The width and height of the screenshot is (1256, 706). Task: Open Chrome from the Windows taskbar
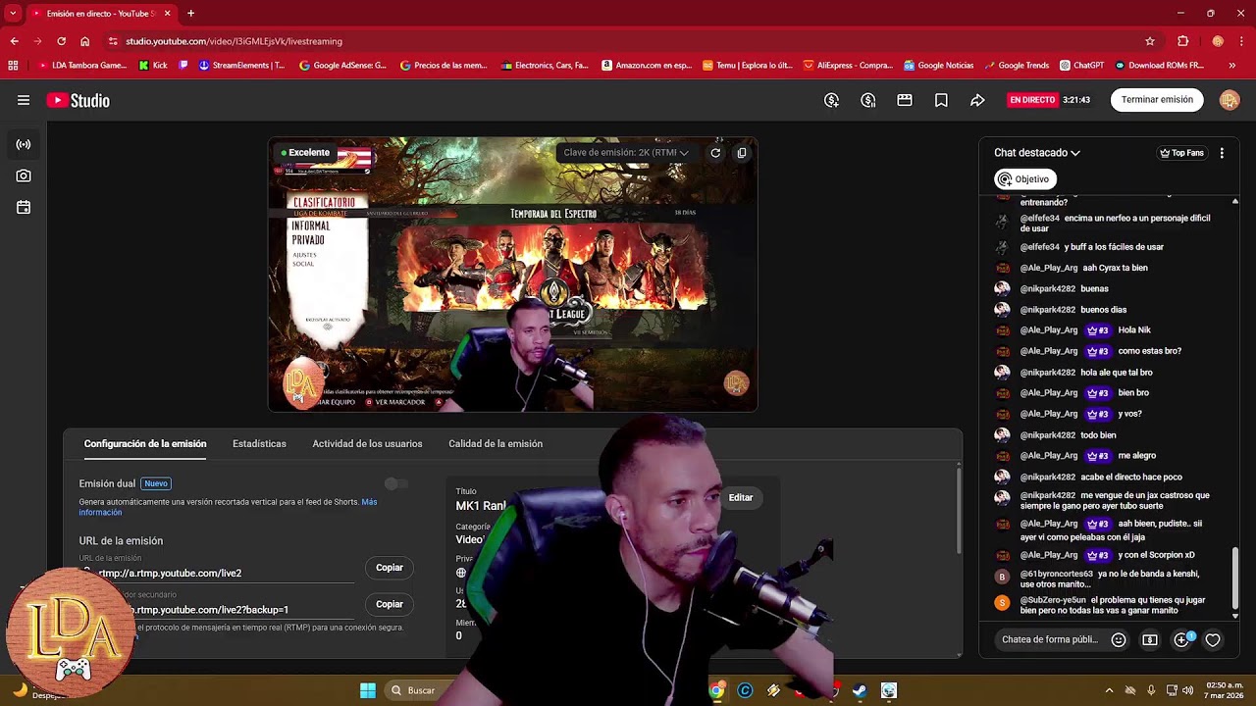[x=717, y=690]
